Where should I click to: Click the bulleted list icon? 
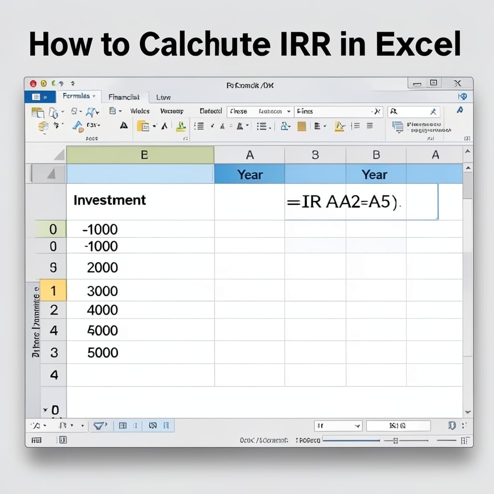tap(262, 126)
